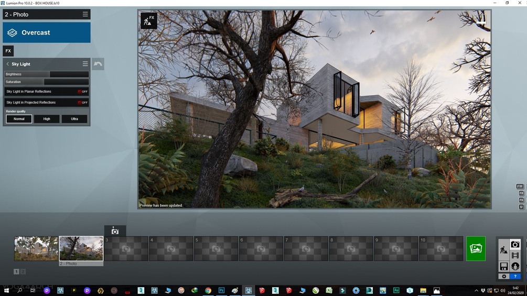
Task: Select empty photo slot 6
Action: (261, 249)
